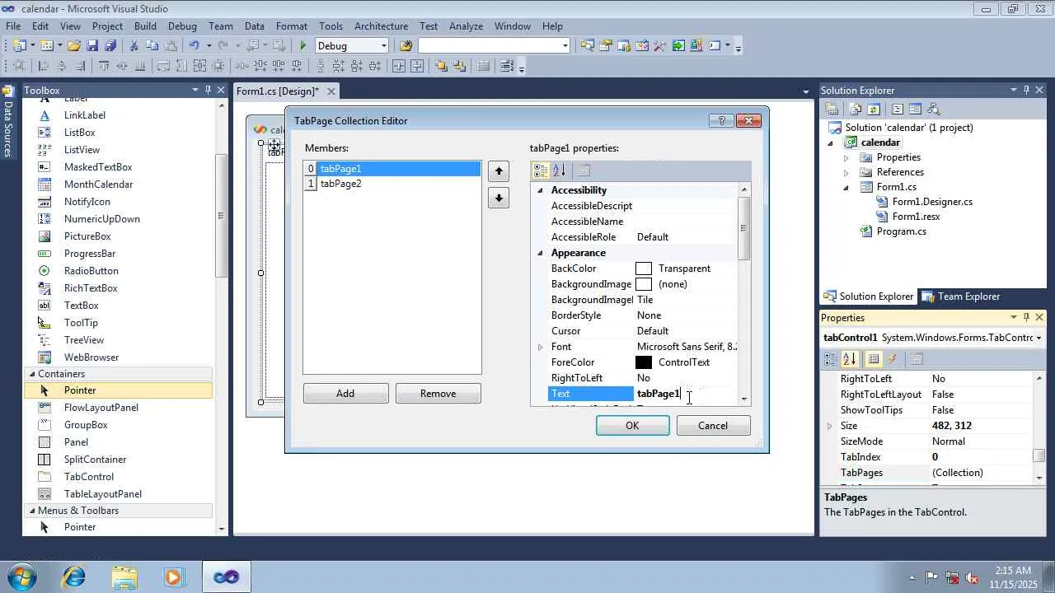Viewport: 1055px width, 593px height.
Task: Click the Refresh icon in Solution Explorer
Action: pos(874,109)
